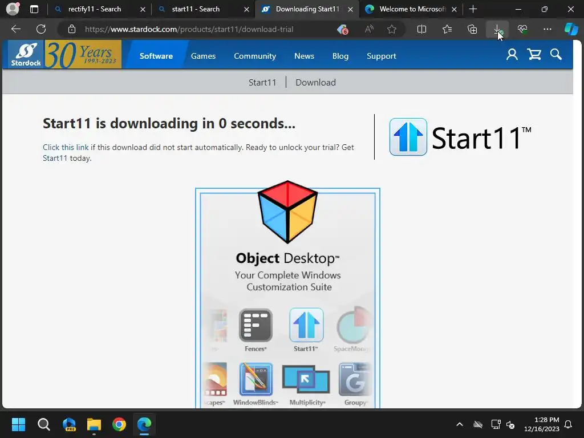Open the tab actions menu icon
The image size is (584, 438).
coord(34,9)
